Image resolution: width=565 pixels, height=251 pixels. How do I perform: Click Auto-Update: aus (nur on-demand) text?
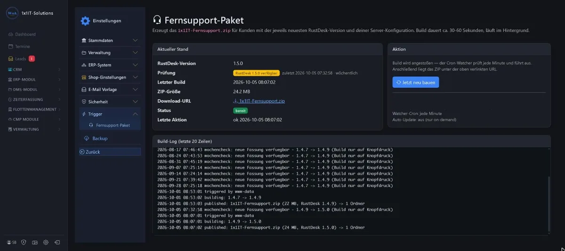click(424, 120)
